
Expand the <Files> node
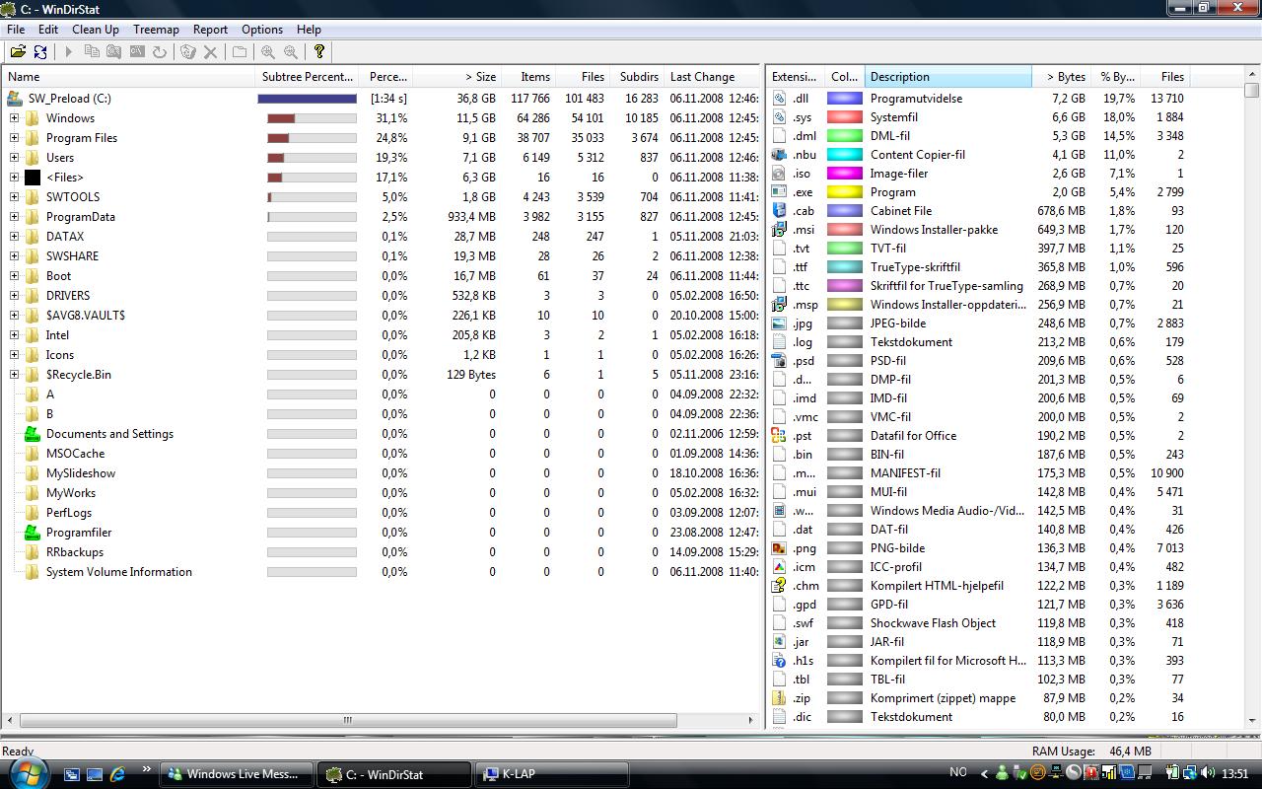coord(14,178)
